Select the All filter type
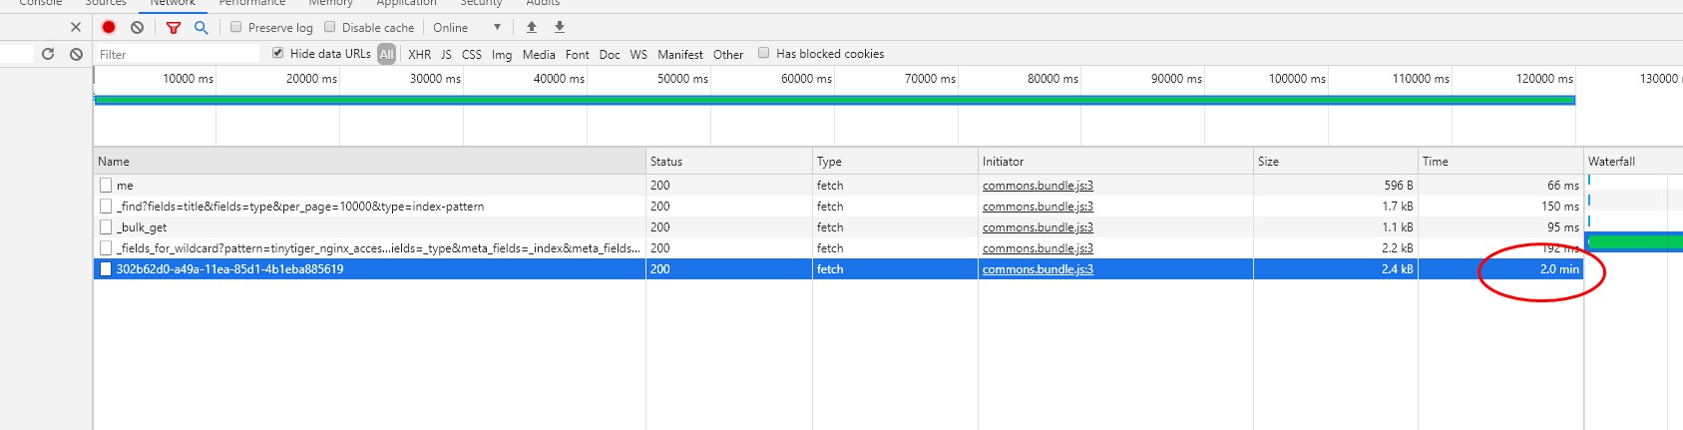Viewport: 1683px width, 430px height. (387, 54)
